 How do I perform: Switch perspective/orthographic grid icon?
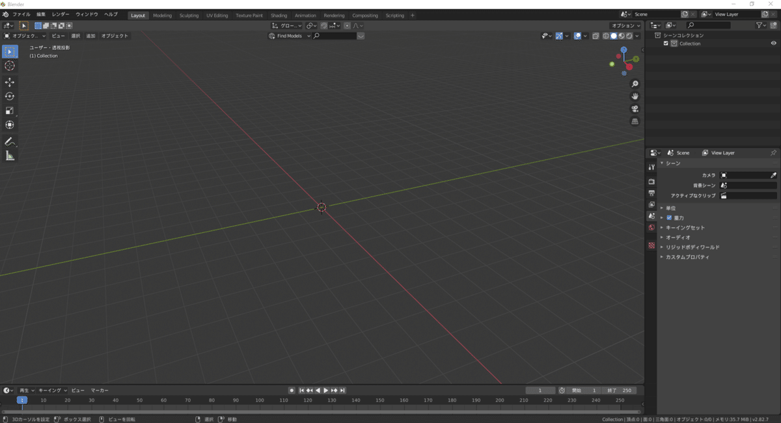tap(635, 121)
